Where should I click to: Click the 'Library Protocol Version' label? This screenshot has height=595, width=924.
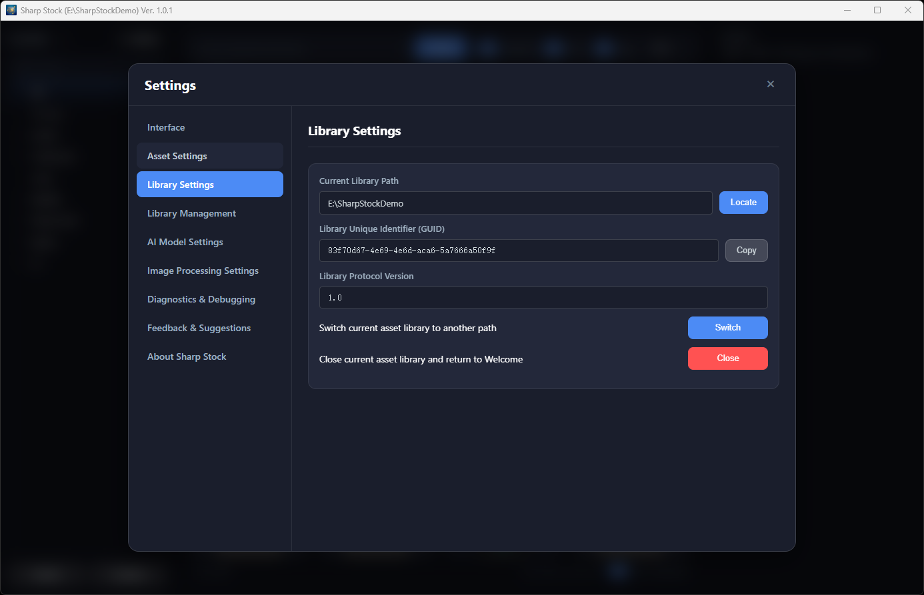pos(367,276)
